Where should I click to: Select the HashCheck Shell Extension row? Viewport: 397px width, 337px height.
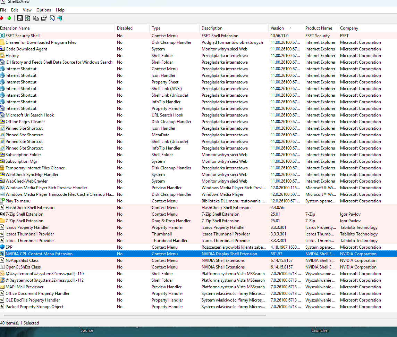pyautogui.click(x=30, y=208)
